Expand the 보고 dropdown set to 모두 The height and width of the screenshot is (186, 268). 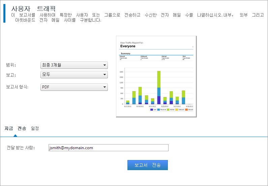tap(74, 74)
